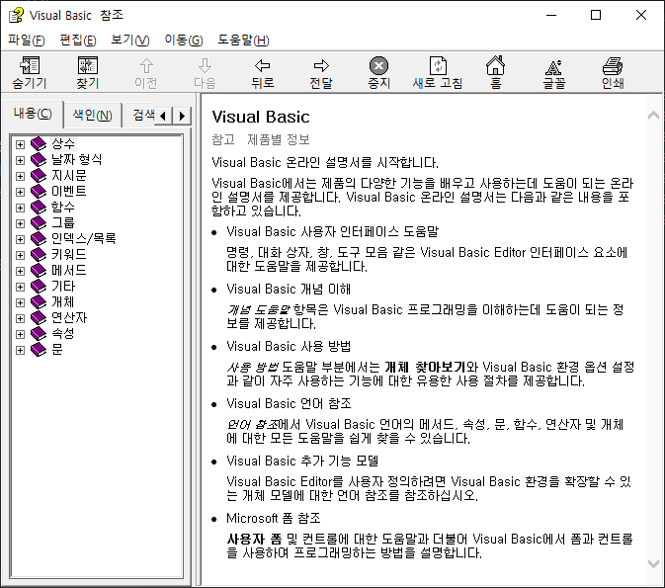Click the purple book icon beside 지시문

pyautogui.click(x=39, y=176)
